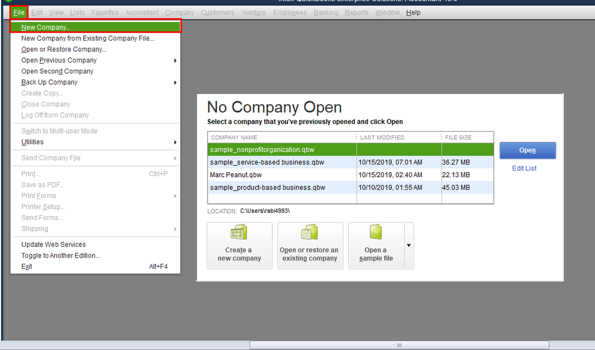Click the 36.27 MB file size cell
Viewport: 595px width, 350px height.
tap(455, 162)
